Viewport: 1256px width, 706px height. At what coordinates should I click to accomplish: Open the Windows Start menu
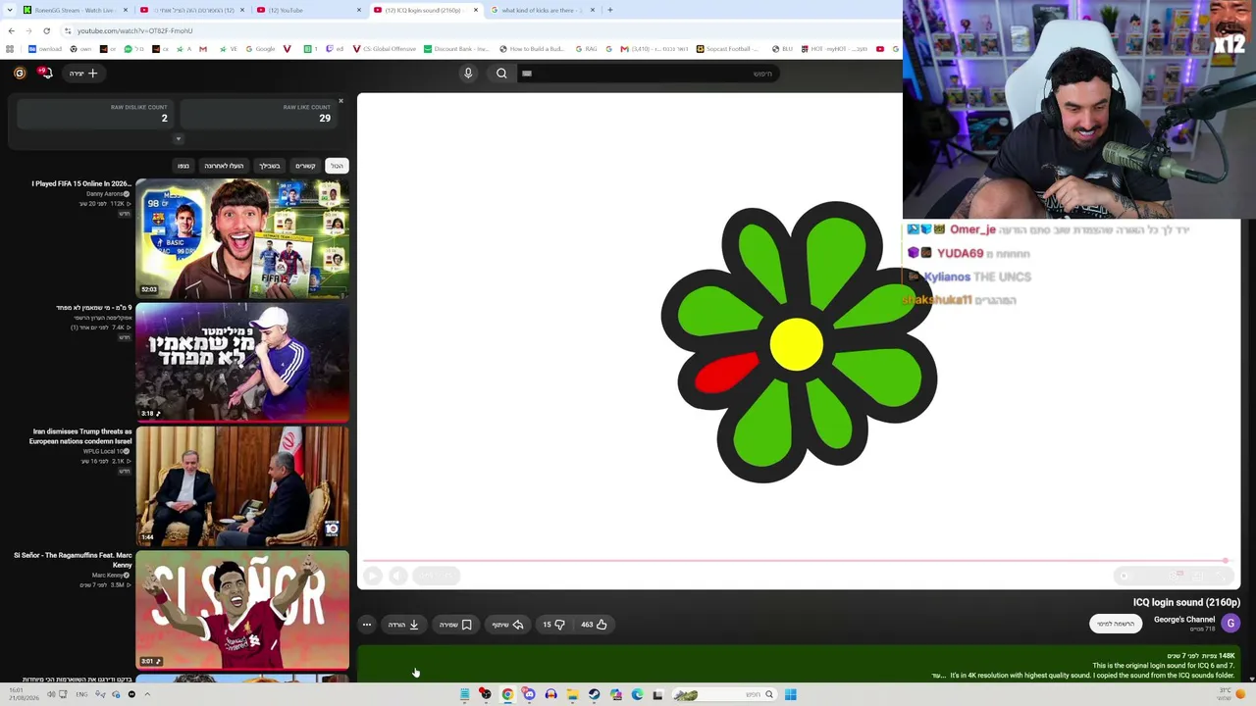[x=790, y=694]
